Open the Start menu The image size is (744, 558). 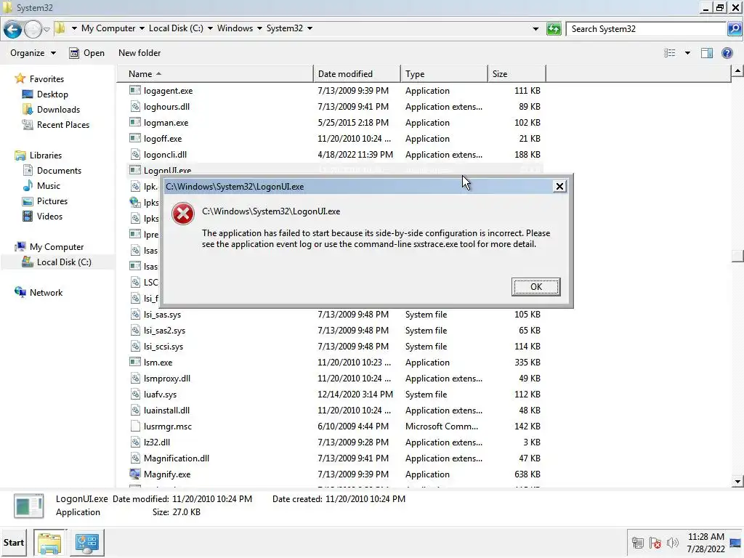[14, 542]
